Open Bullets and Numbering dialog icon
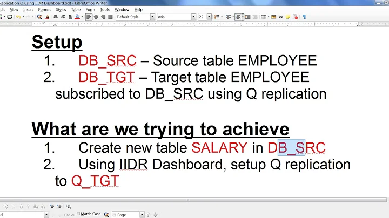Screen dimensions: 389x218 click(69, 206)
